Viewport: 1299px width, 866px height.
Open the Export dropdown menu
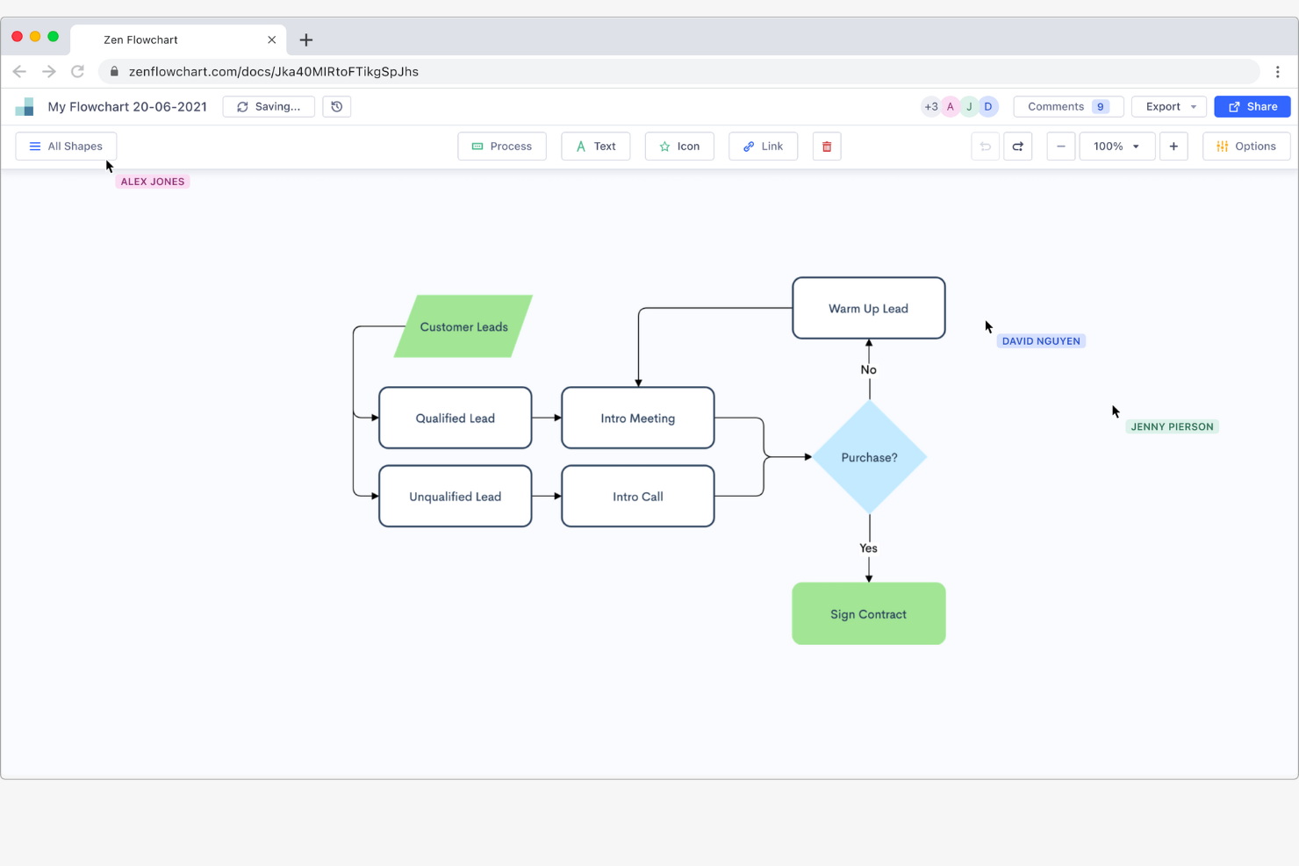click(x=1168, y=106)
